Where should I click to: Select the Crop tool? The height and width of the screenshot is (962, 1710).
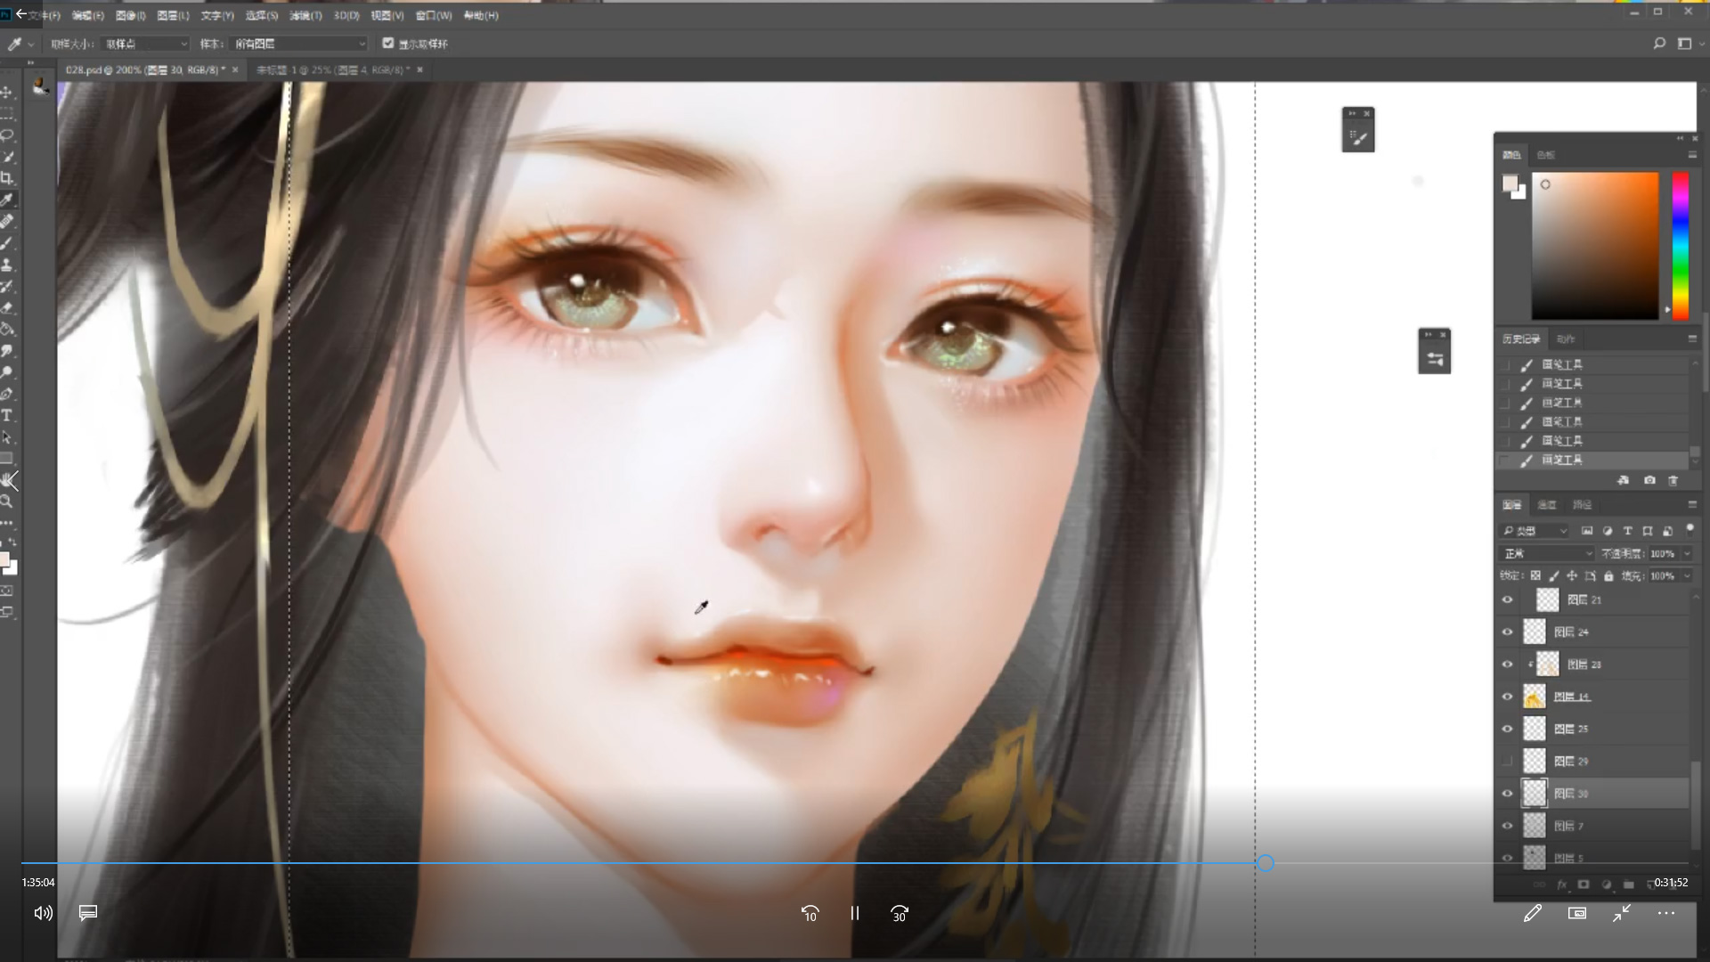click(6, 178)
